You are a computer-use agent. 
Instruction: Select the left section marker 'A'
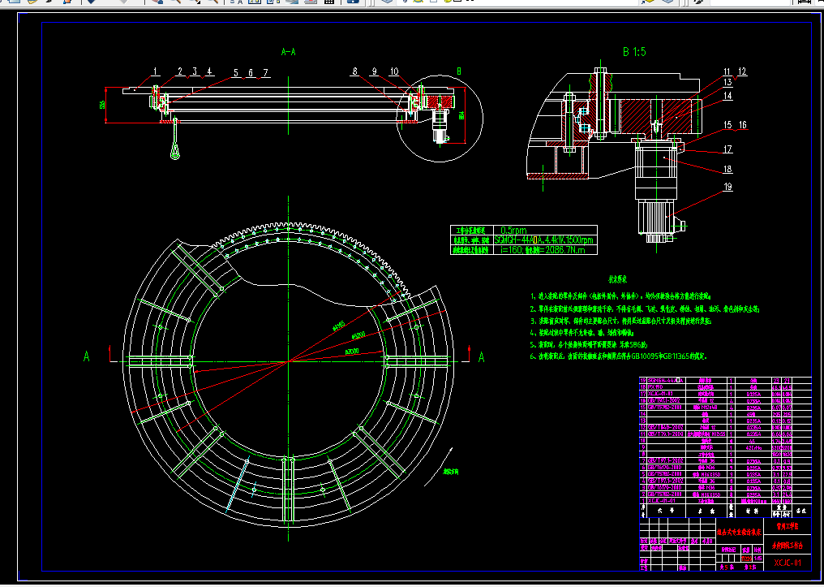[x=86, y=357]
